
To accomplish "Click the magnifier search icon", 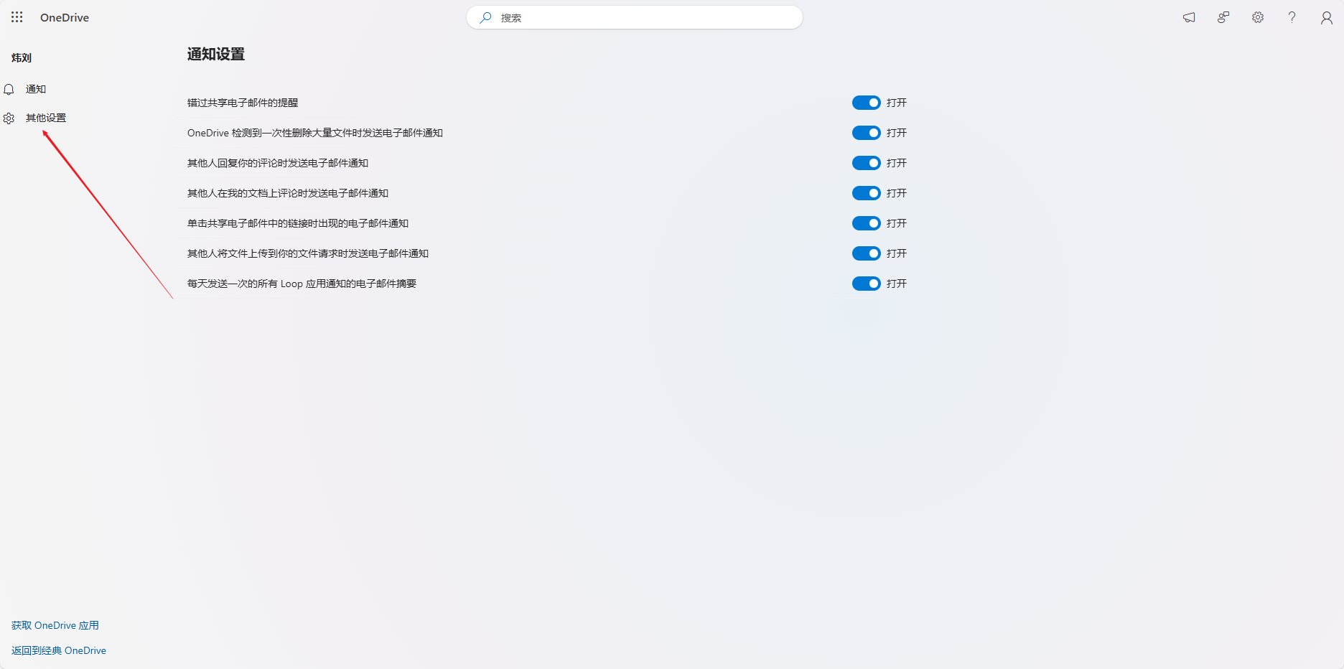I will click(486, 17).
